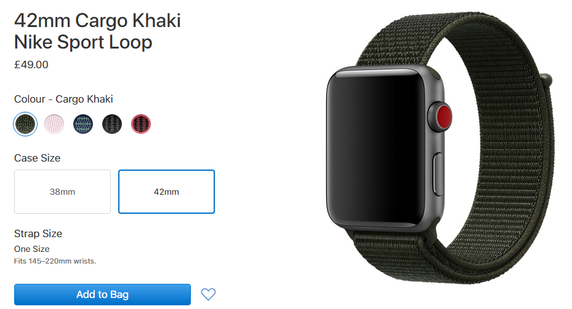Viewport: 572px width, 309px height.
Task: Click the Colour - Cargo Khaki label
Action: [x=63, y=99]
